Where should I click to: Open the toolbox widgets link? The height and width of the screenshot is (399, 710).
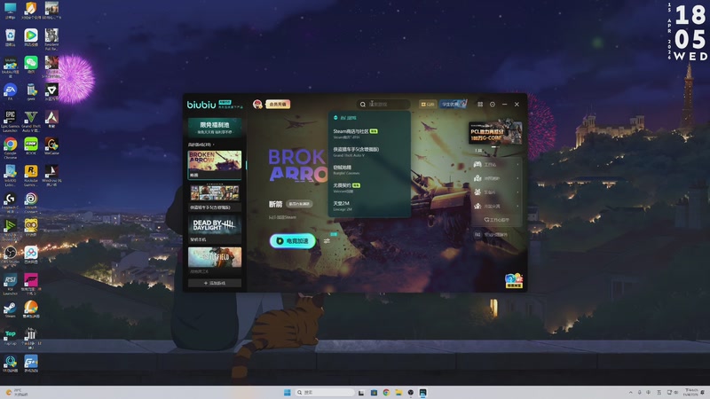point(497,220)
